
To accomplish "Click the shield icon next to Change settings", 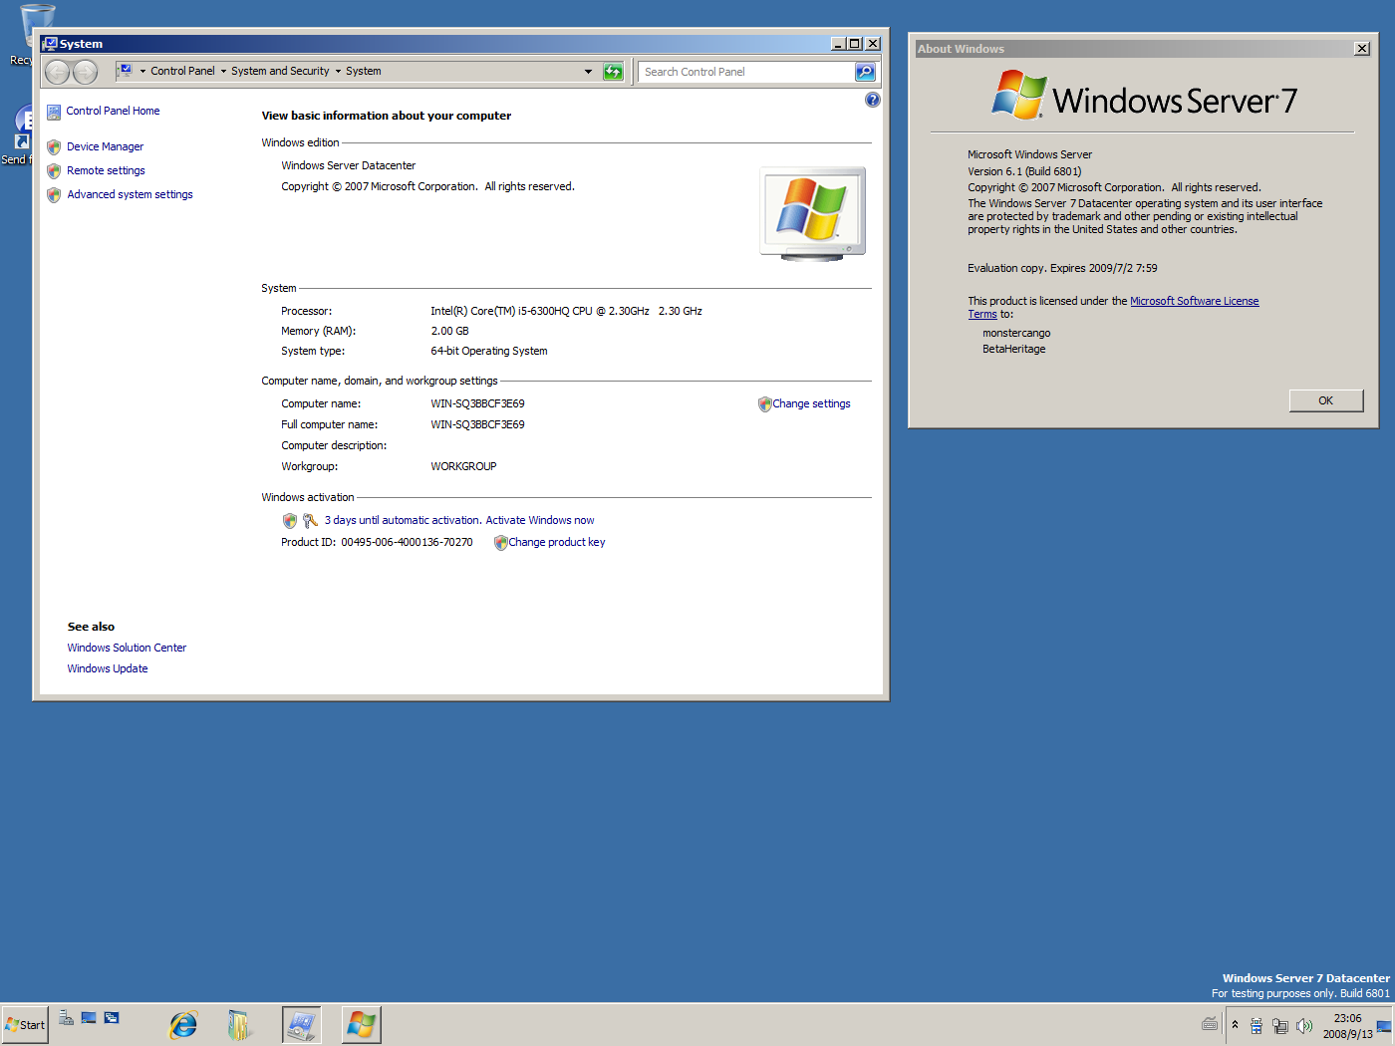I will pos(764,404).
